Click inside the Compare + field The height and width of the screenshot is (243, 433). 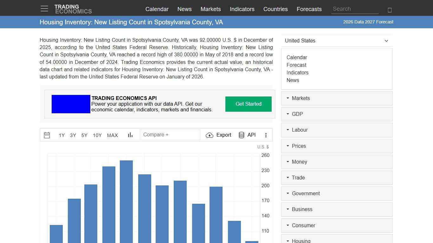pos(170,134)
